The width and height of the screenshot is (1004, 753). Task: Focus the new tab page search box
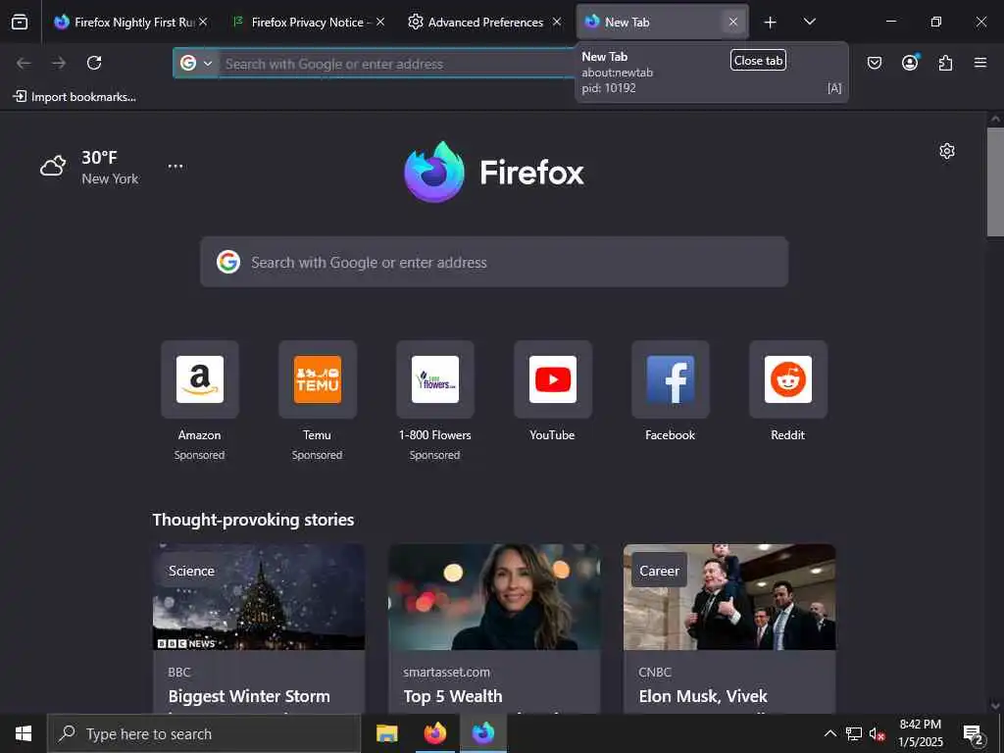pos(494,262)
